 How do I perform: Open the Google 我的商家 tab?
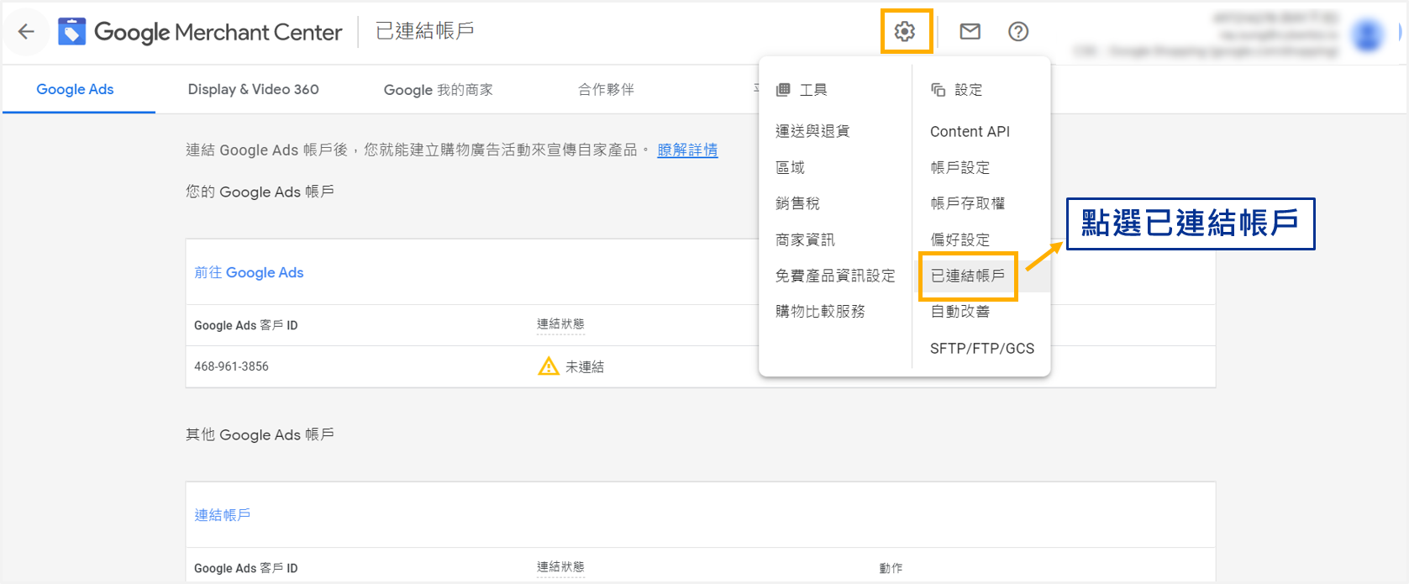point(439,89)
